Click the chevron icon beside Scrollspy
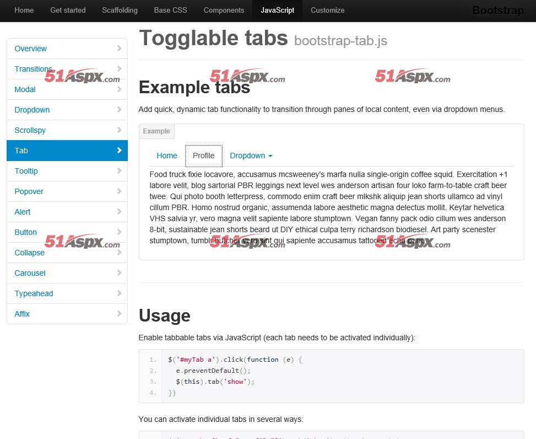This screenshot has height=439, width=536. tap(119, 130)
